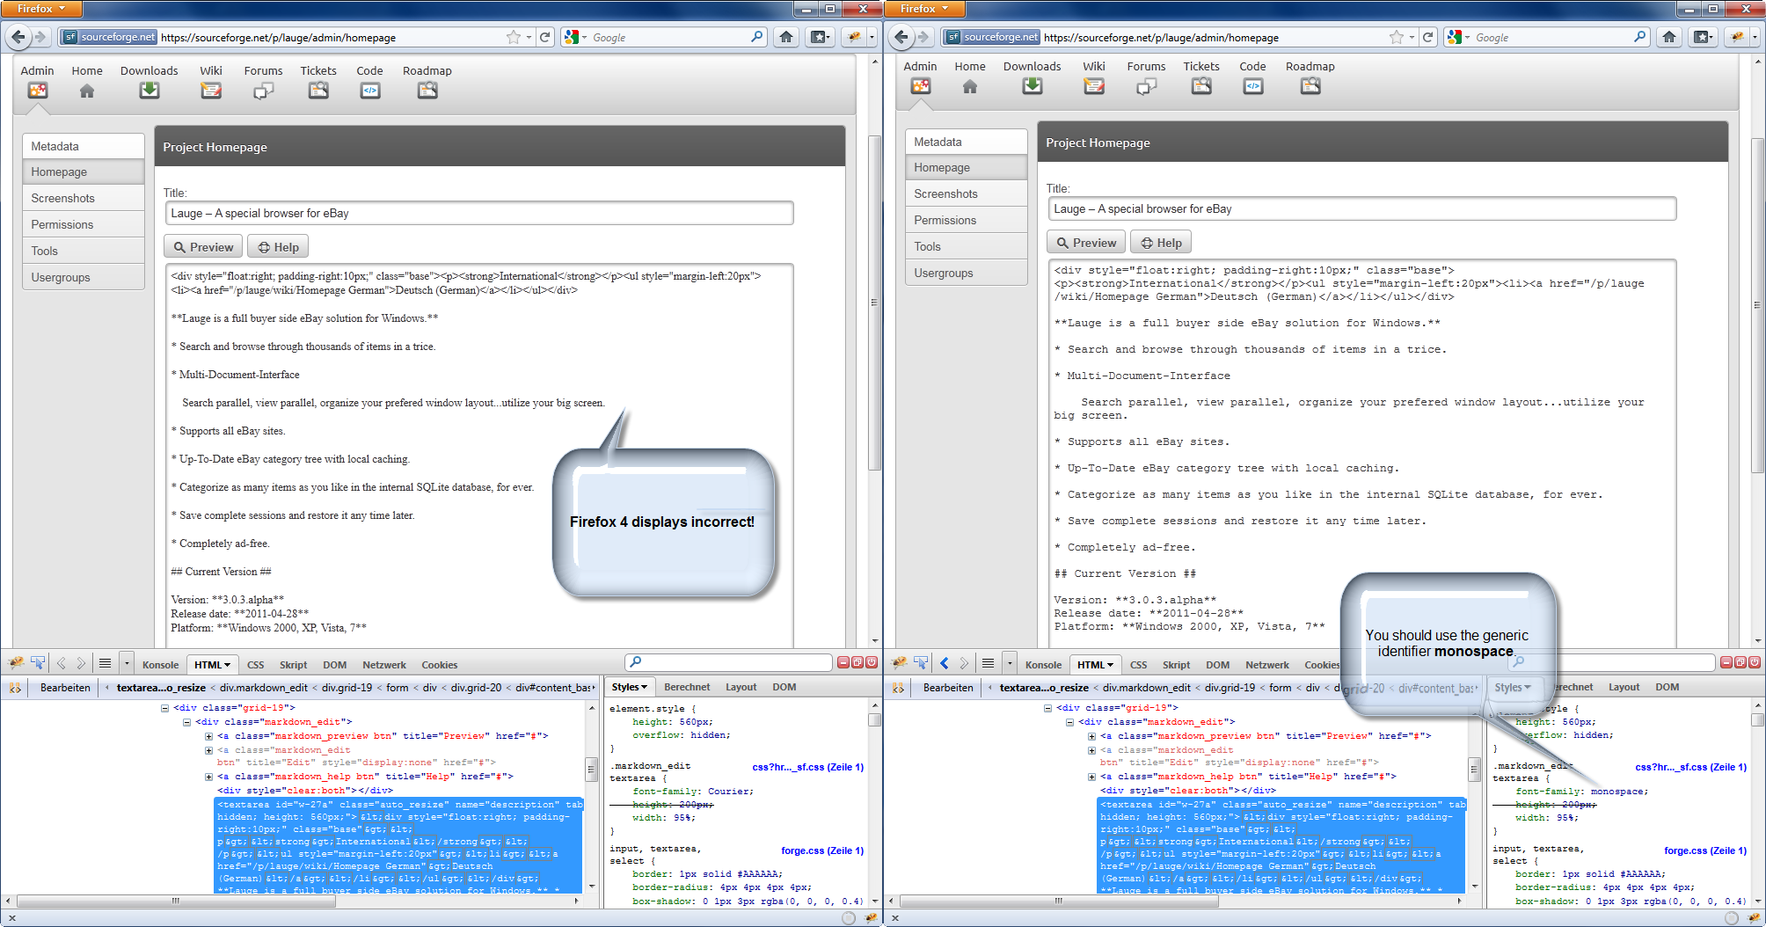
Task: Toggle bookmark star in left window's address bar
Action: pos(514,37)
